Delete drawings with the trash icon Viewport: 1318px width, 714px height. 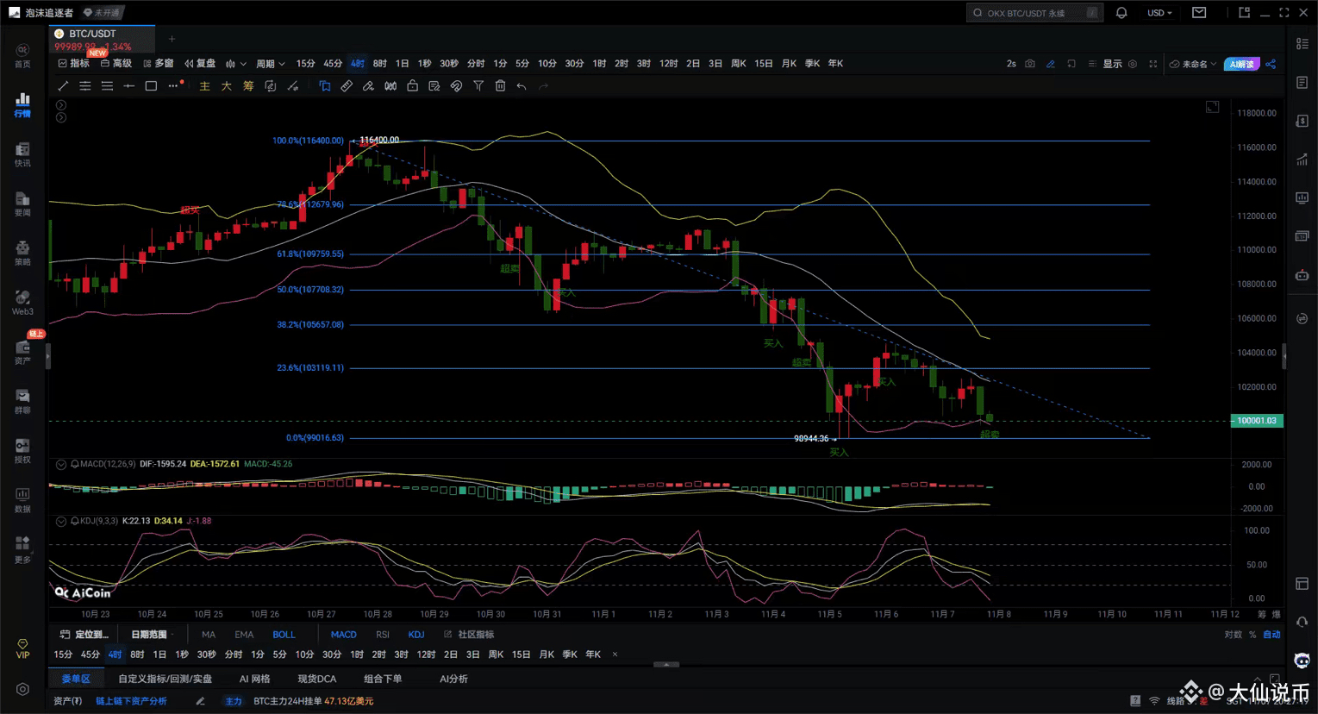pyautogui.click(x=500, y=86)
